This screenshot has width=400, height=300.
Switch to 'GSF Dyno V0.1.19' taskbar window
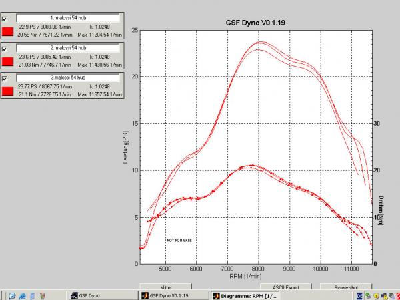[174, 295]
